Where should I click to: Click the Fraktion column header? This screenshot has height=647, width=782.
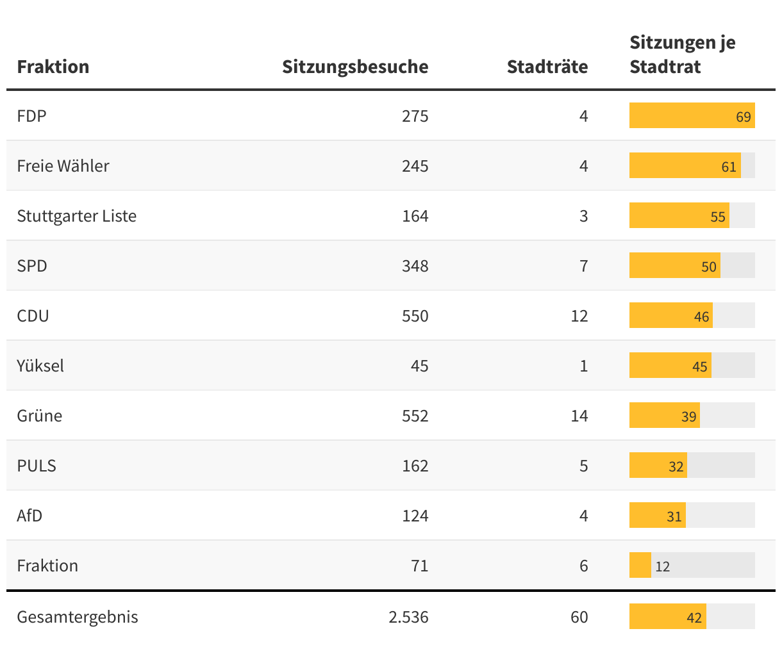pyautogui.click(x=53, y=67)
